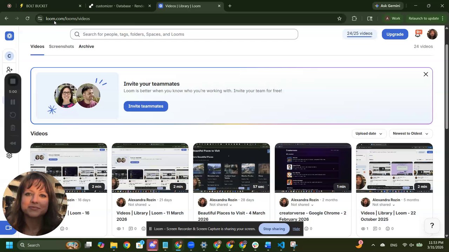Open the Beautiful Places to Visit thumbnail
Viewport: 449px width, 252px height.
click(232, 168)
